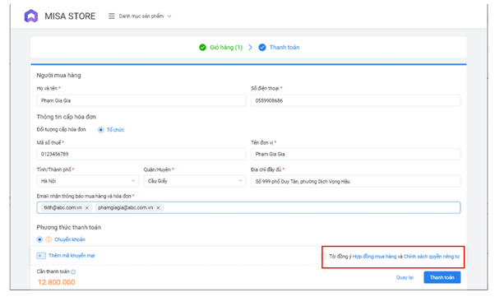This screenshot has height=297, width=495.
Task: Click the Mã số thuế input field
Action: pyautogui.click(x=141, y=154)
